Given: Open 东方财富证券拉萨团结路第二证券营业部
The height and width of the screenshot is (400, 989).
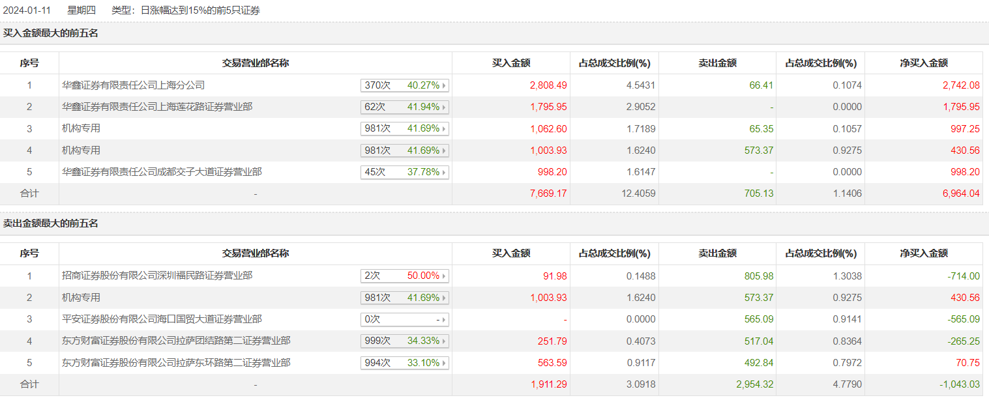Looking at the screenshot, I should (x=176, y=341).
